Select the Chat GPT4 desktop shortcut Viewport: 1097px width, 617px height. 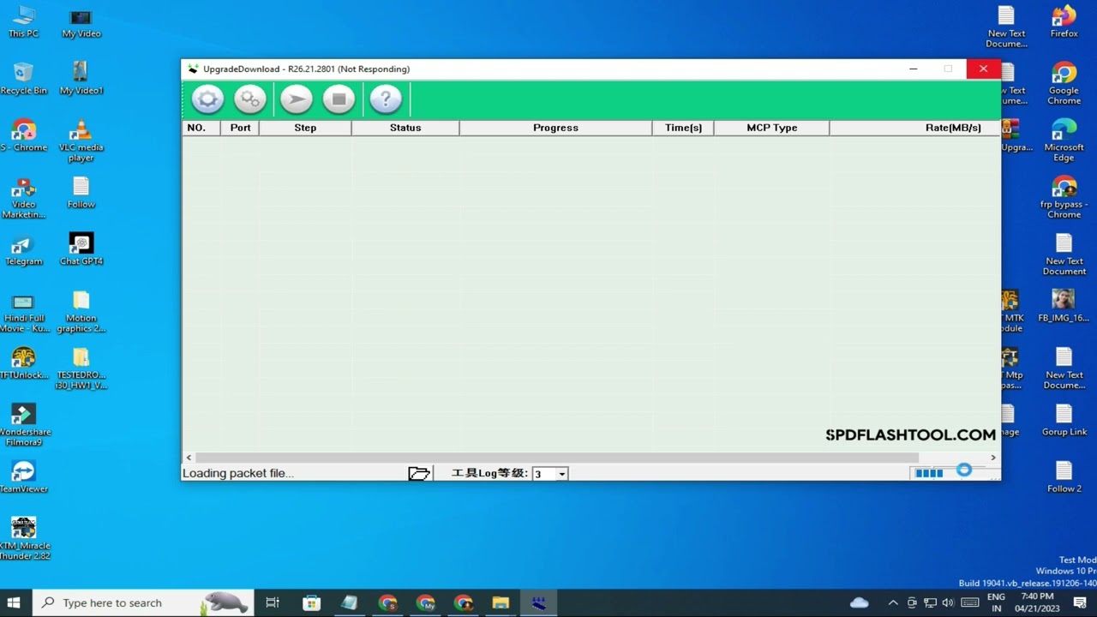pyautogui.click(x=81, y=249)
